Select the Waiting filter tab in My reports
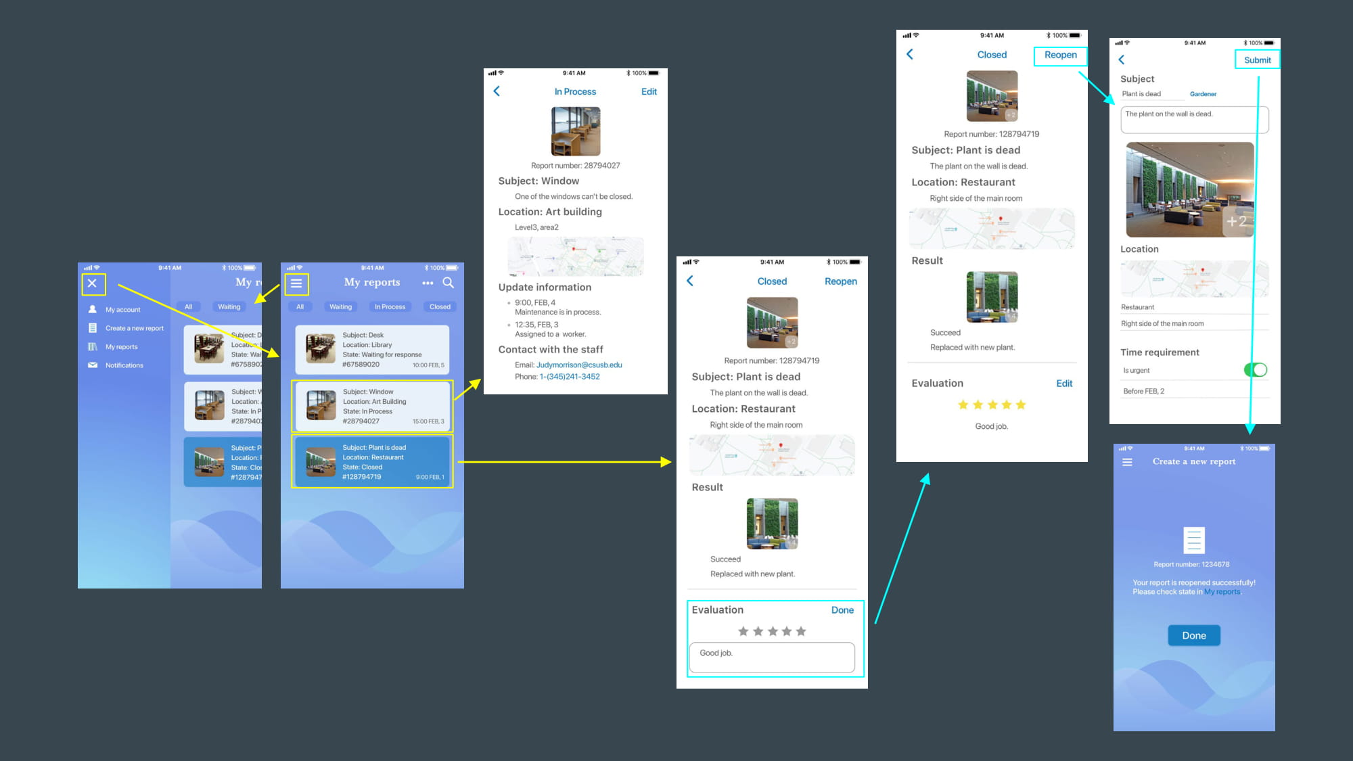The image size is (1353, 761). [340, 307]
